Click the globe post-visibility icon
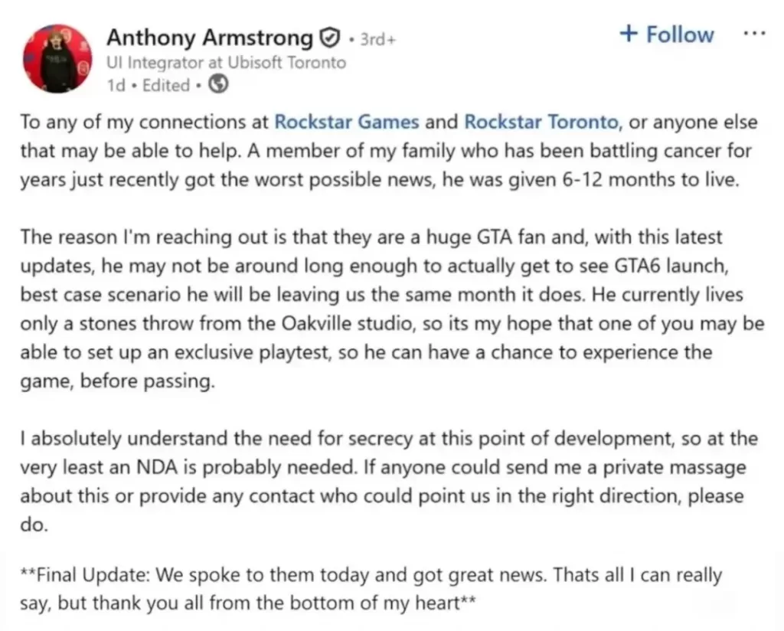 [x=220, y=85]
